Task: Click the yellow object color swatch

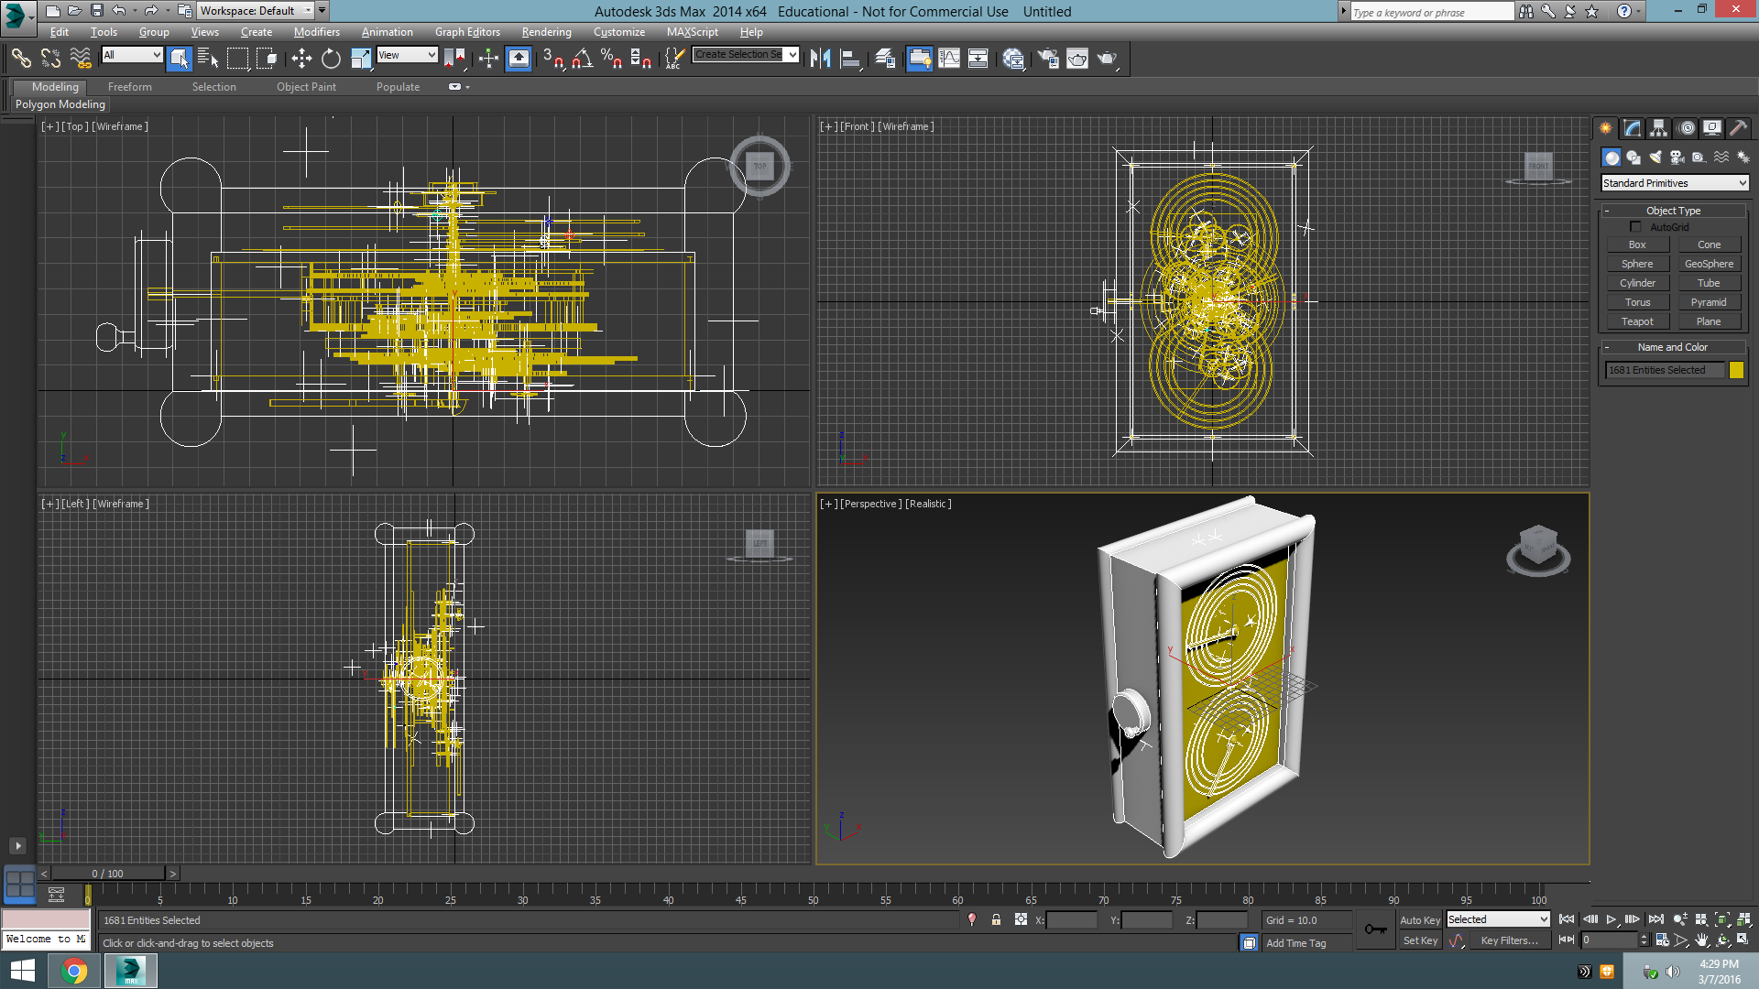Action: 1736,370
